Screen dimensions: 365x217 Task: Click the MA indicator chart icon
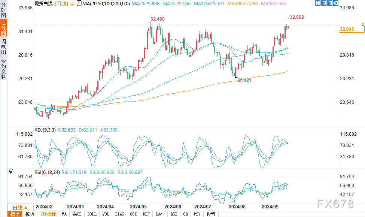[x=79, y=3]
